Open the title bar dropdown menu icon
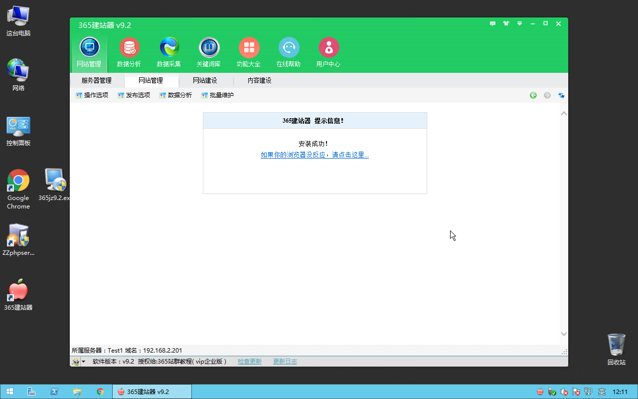Screen dimensions: 638x399 [519, 23]
